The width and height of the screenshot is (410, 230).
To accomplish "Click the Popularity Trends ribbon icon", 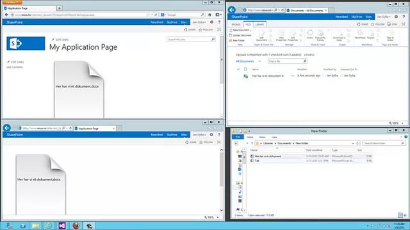I will point(320,36).
